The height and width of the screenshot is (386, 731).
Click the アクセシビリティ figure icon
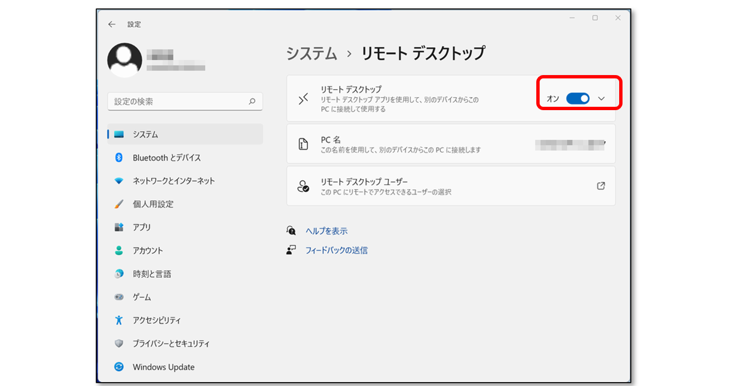pyautogui.click(x=118, y=320)
